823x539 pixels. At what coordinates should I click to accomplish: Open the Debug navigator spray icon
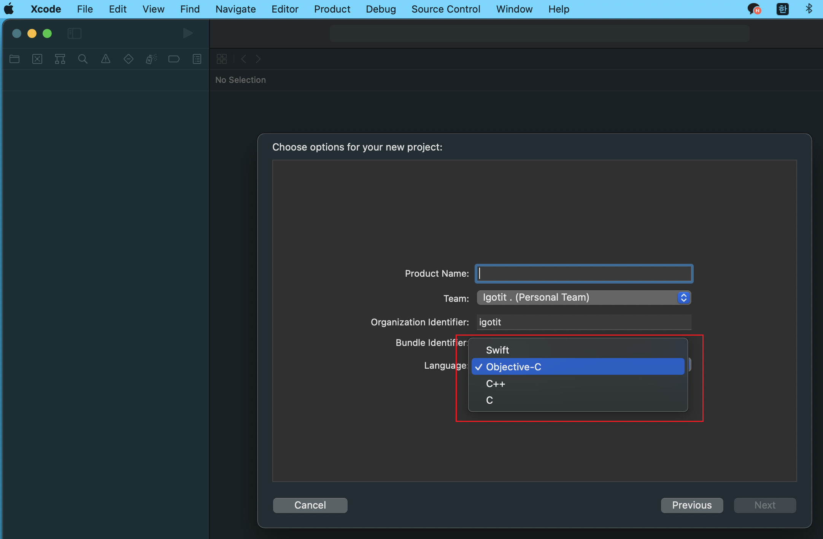click(151, 59)
